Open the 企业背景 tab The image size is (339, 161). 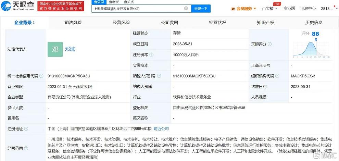tap(24, 23)
